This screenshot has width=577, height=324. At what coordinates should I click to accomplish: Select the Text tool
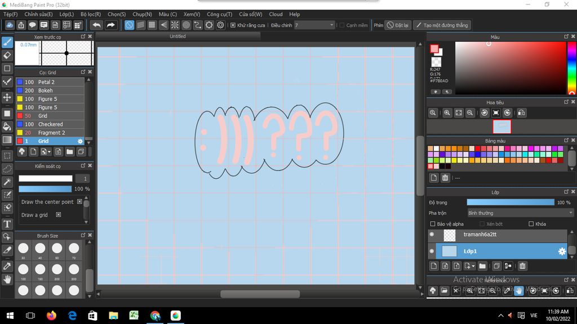click(7, 224)
